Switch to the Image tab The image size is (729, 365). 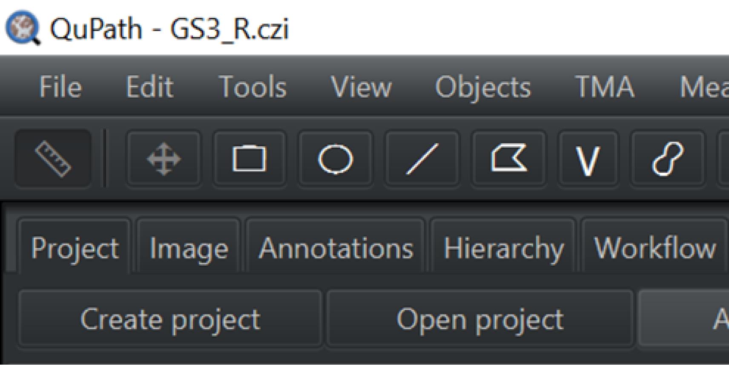tap(189, 248)
